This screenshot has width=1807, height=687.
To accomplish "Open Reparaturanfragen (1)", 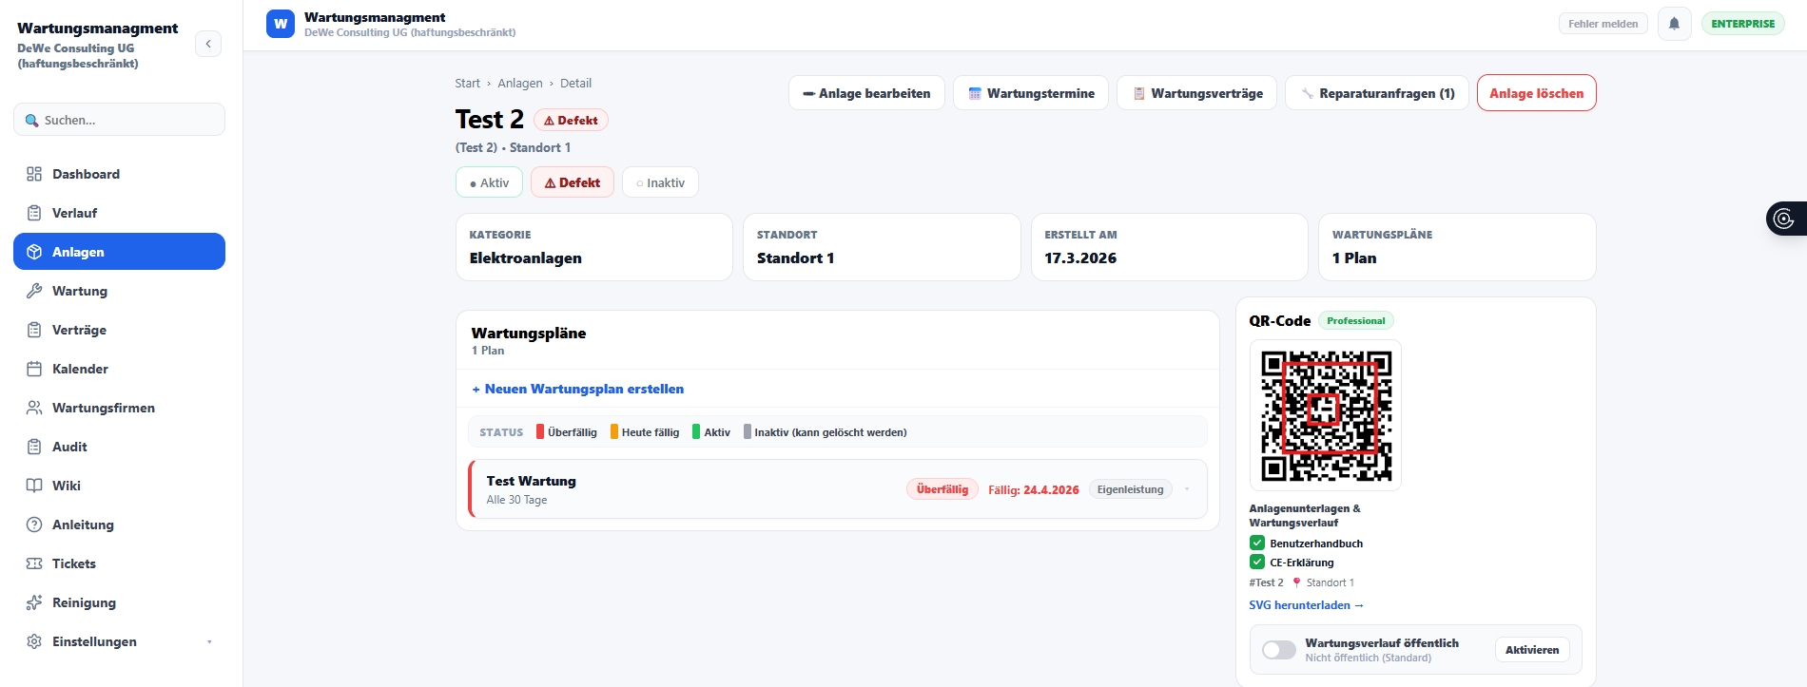I will point(1377,93).
